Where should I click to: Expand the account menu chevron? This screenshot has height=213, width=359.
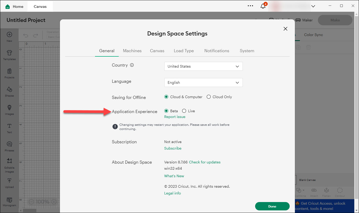313,6
